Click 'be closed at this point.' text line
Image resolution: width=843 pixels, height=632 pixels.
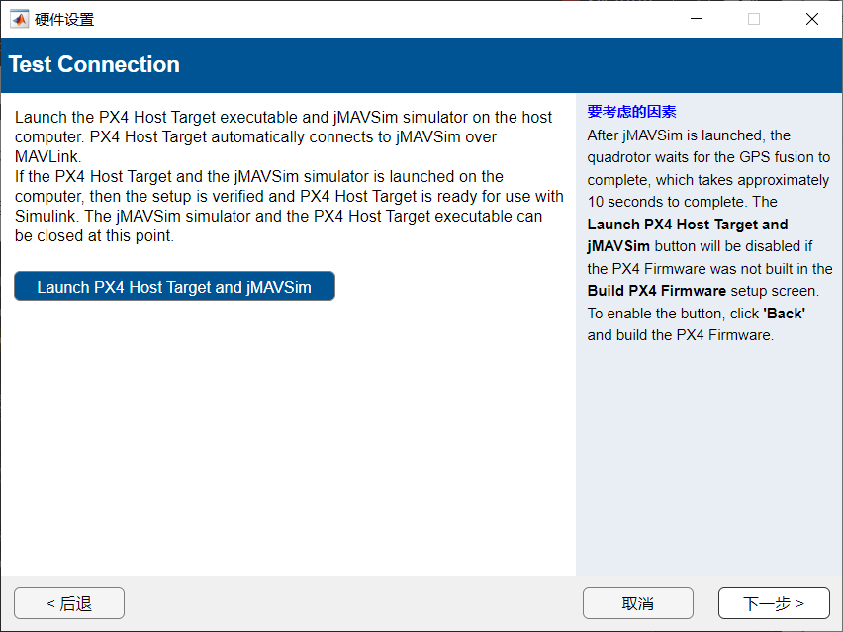click(x=94, y=236)
